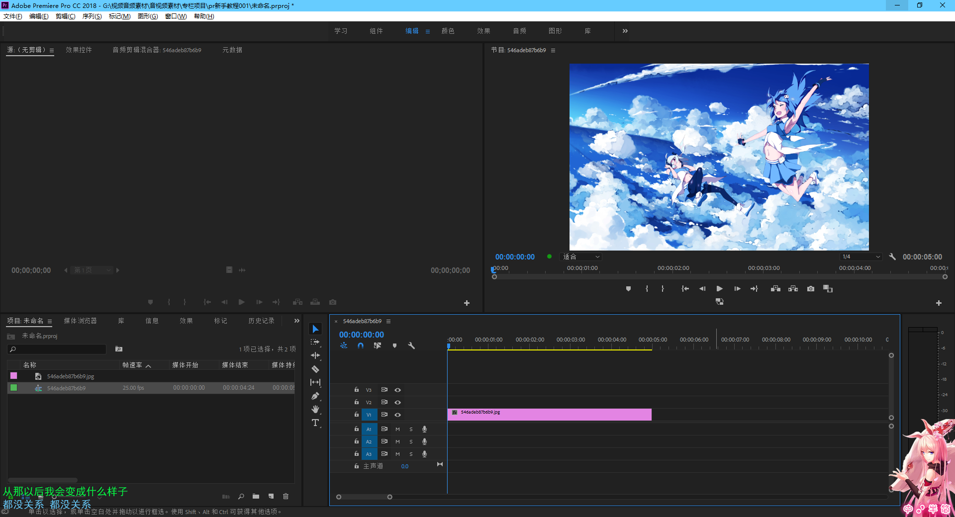This screenshot has width=955, height=517.
Task: Select 546adeb87b6b9.jpg in the project list
Action: [x=71, y=376]
